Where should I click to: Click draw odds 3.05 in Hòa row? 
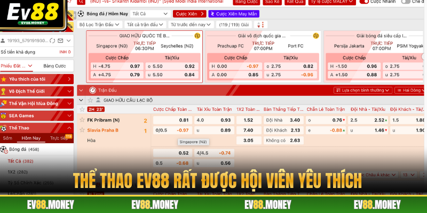coord(248,141)
